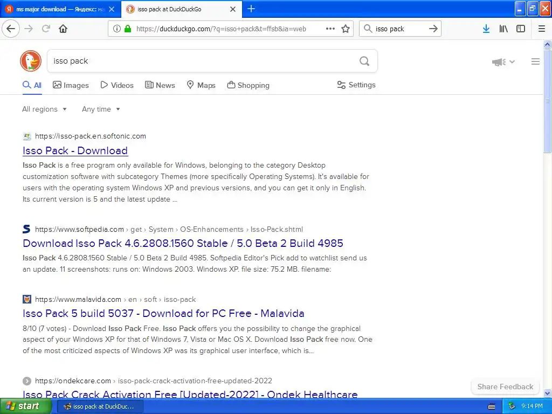
Task: Click the ondekcare grey favicon
Action: click(27, 381)
